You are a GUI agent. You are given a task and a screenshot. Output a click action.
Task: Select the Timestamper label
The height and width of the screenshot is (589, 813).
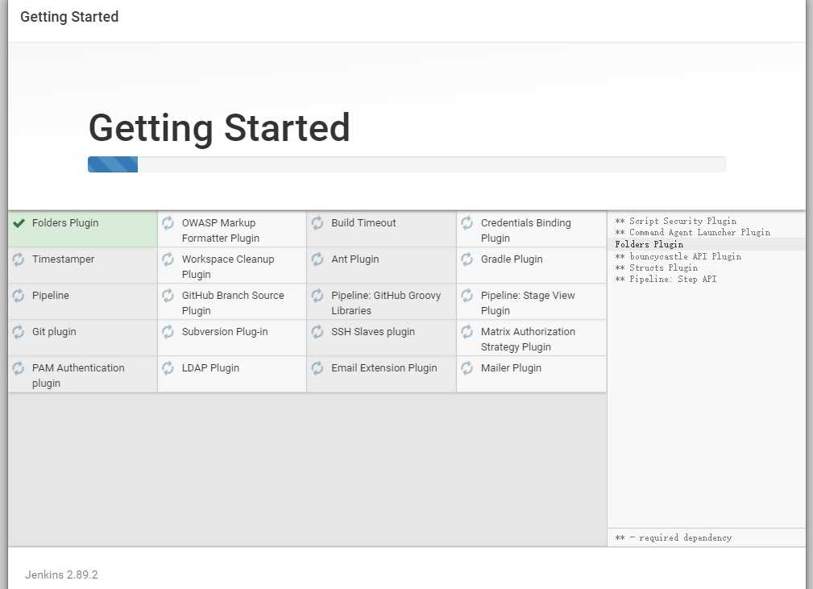pyautogui.click(x=64, y=259)
